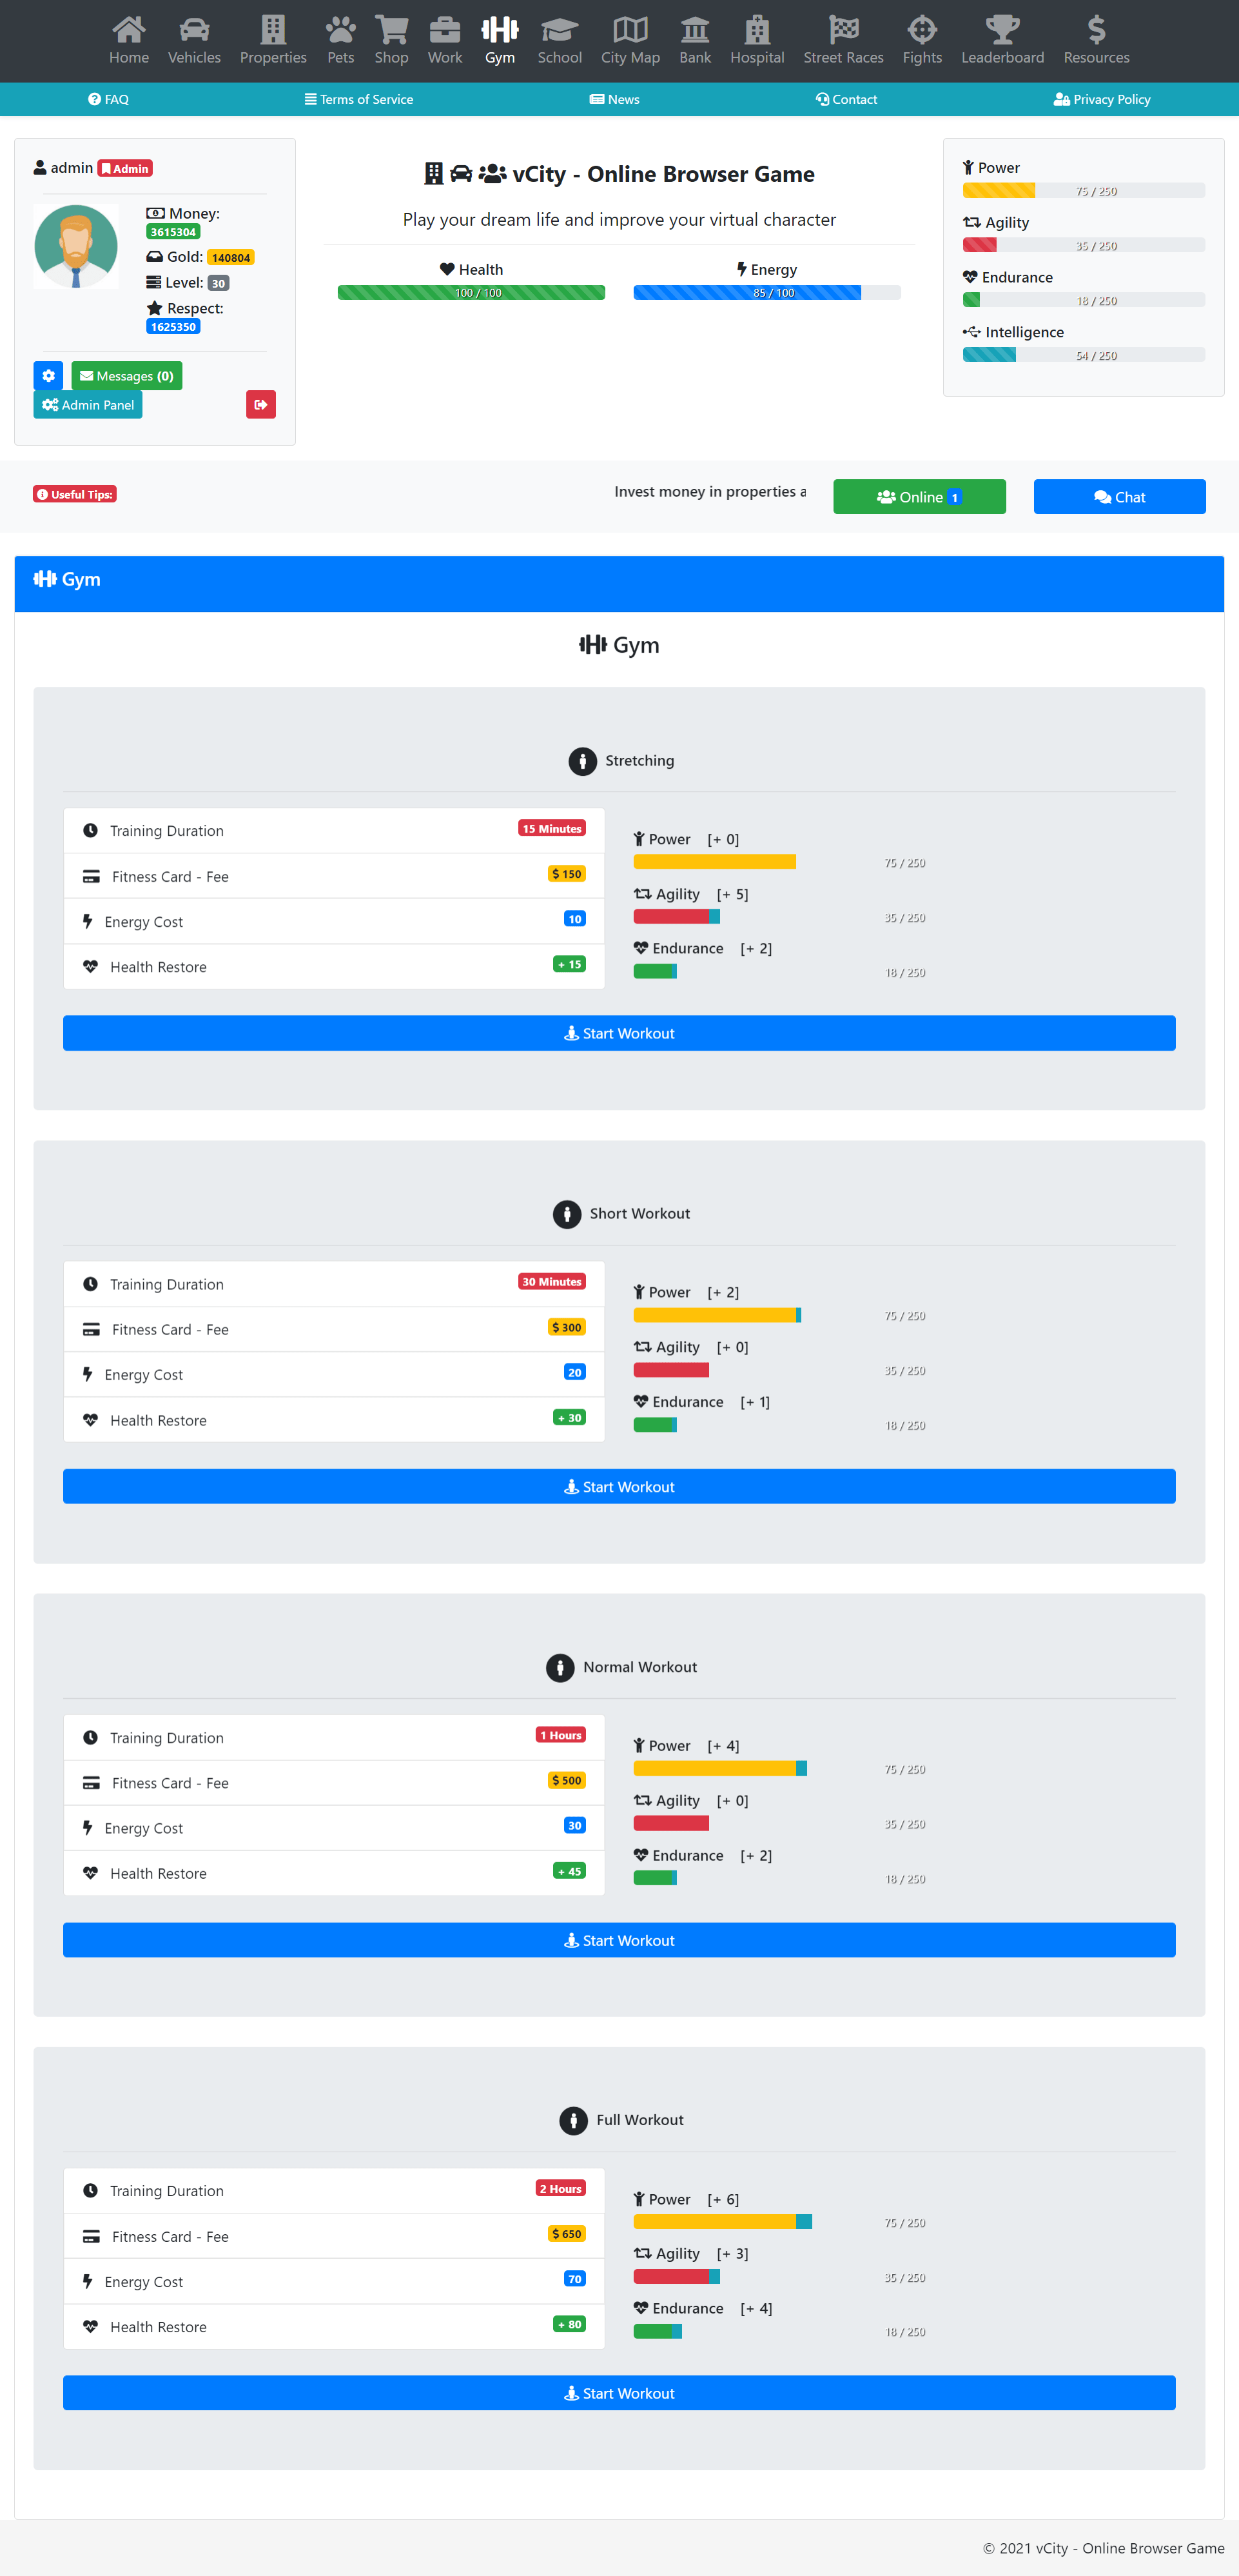Viewport: 1239px width, 2576px height.
Task: Open the Bank nav item
Action: click(694, 40)
